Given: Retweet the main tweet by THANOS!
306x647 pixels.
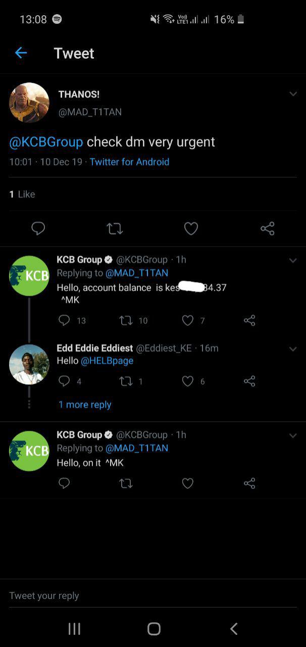Looking at the screenshot, I should [x=115, y=229].
